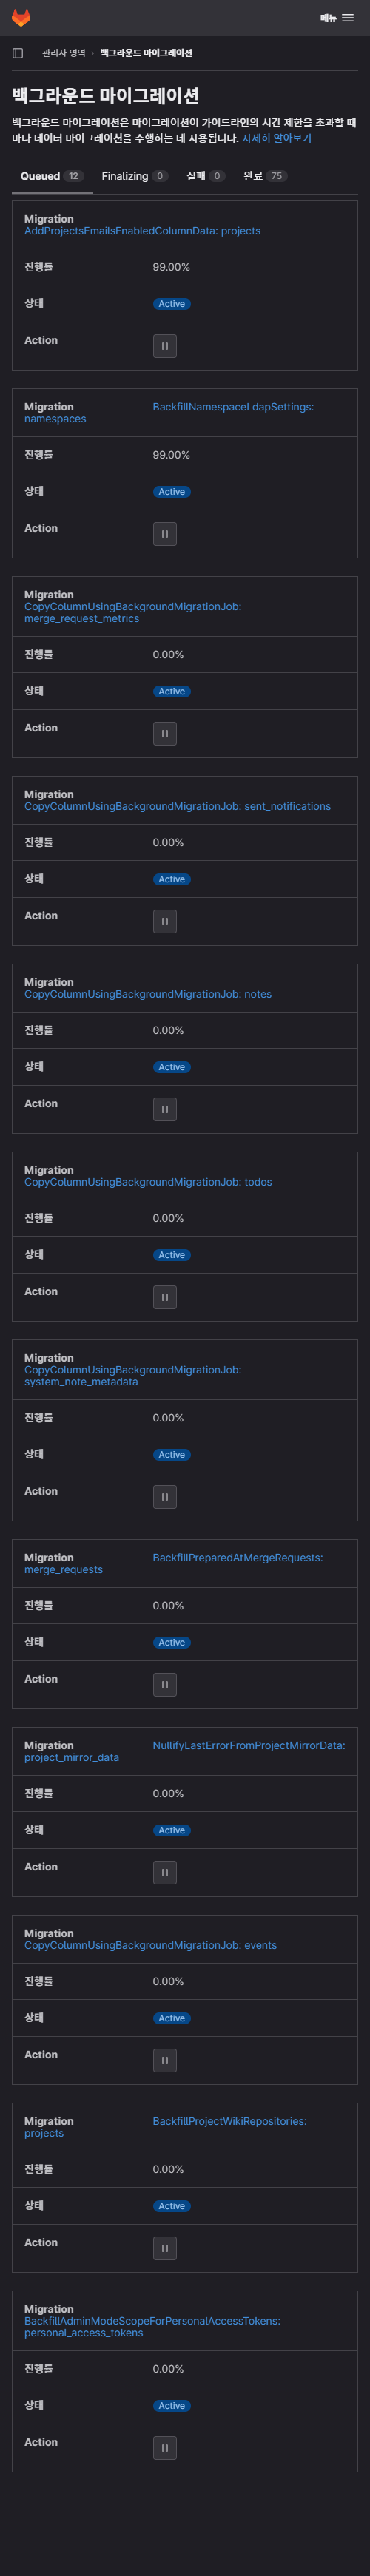Viewport: 370px width, 2576px height.
Task: Open NullifyLastErrorFromProjectMirrorData migration link
Action: point(185,1751)
